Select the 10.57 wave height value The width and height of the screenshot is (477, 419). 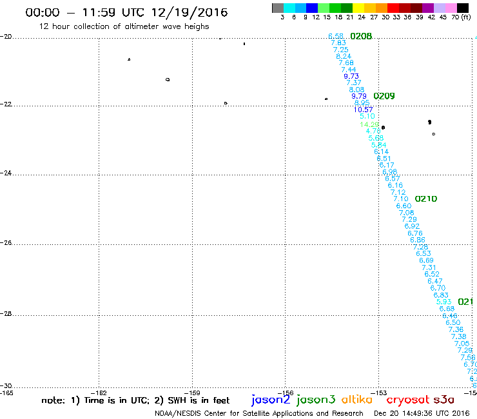[x=363, y=110]
